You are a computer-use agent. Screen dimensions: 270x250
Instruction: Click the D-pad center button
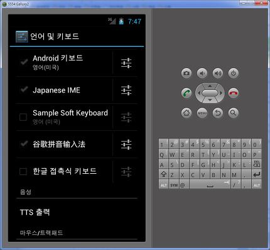[x=210, y=93]
